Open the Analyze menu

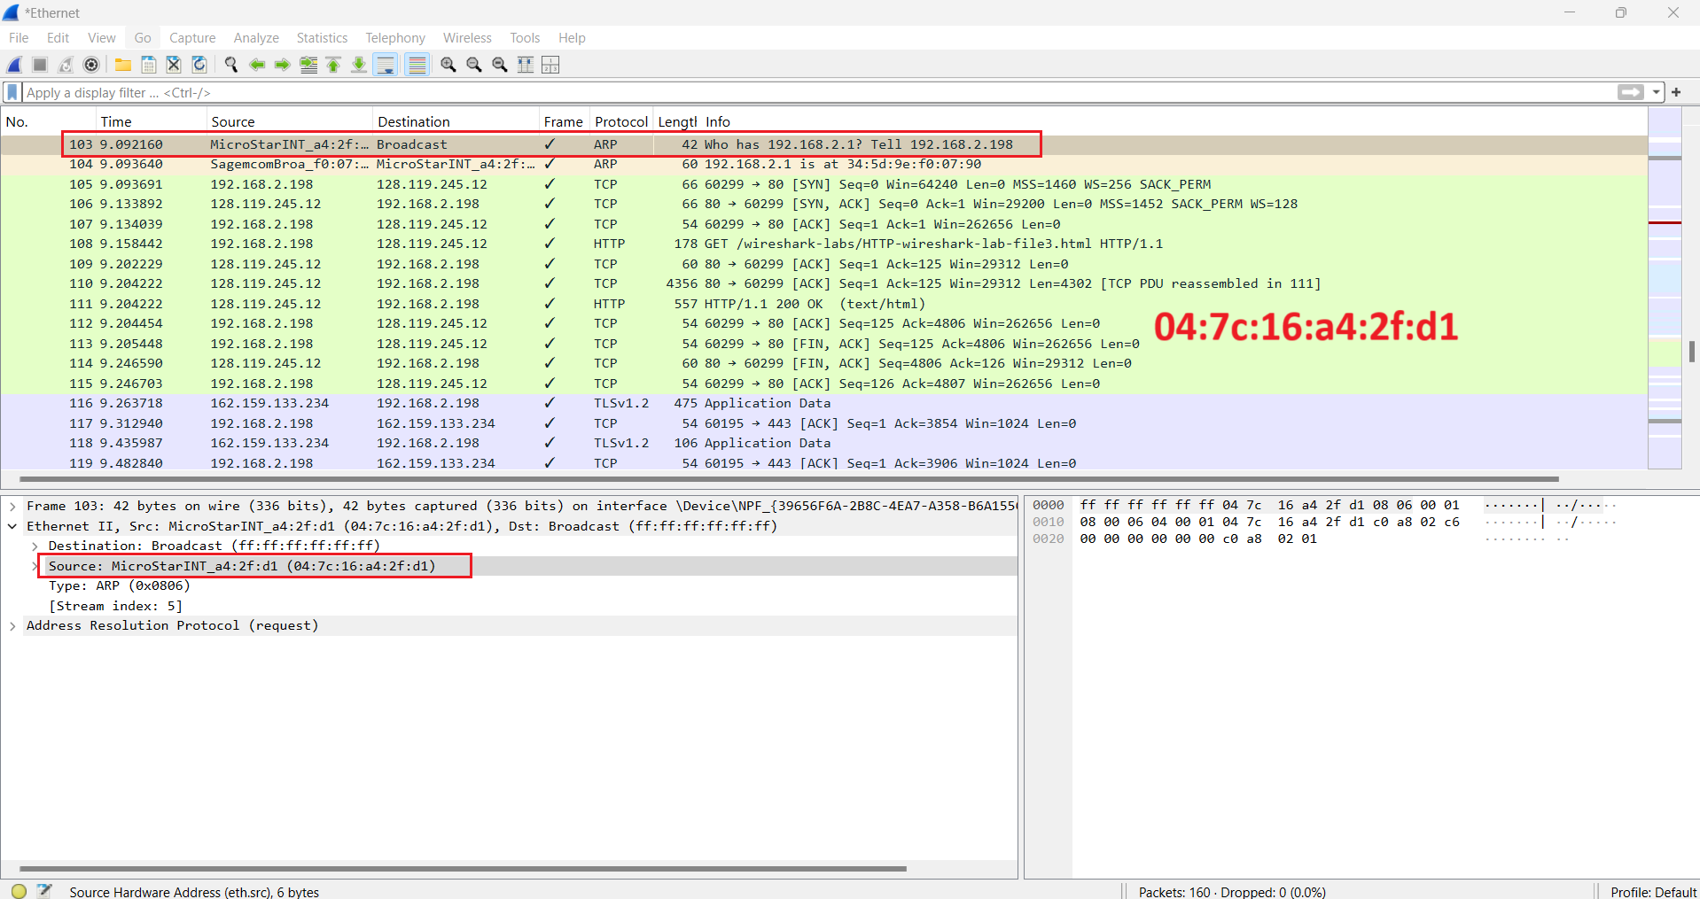256,38
